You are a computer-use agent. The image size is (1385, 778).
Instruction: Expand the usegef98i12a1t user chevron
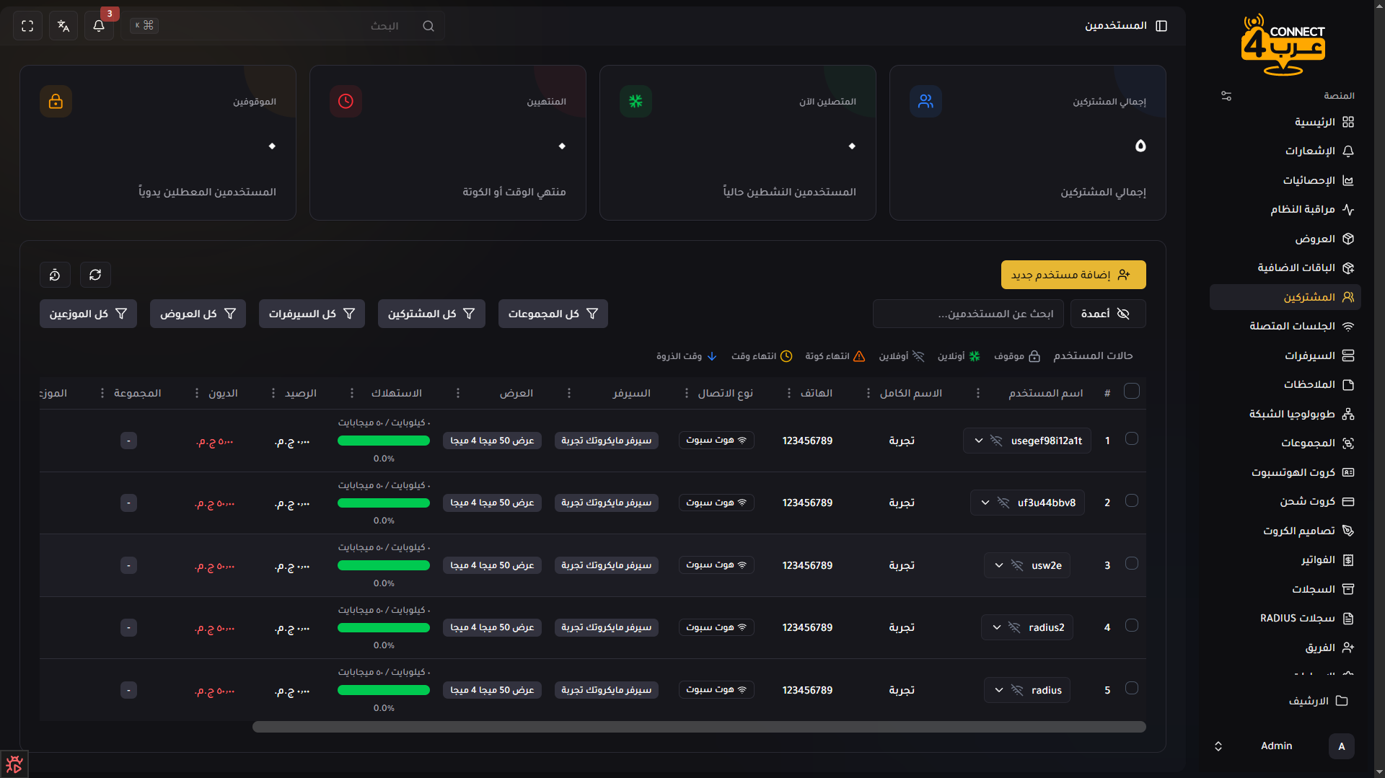(x=979, y=441)
